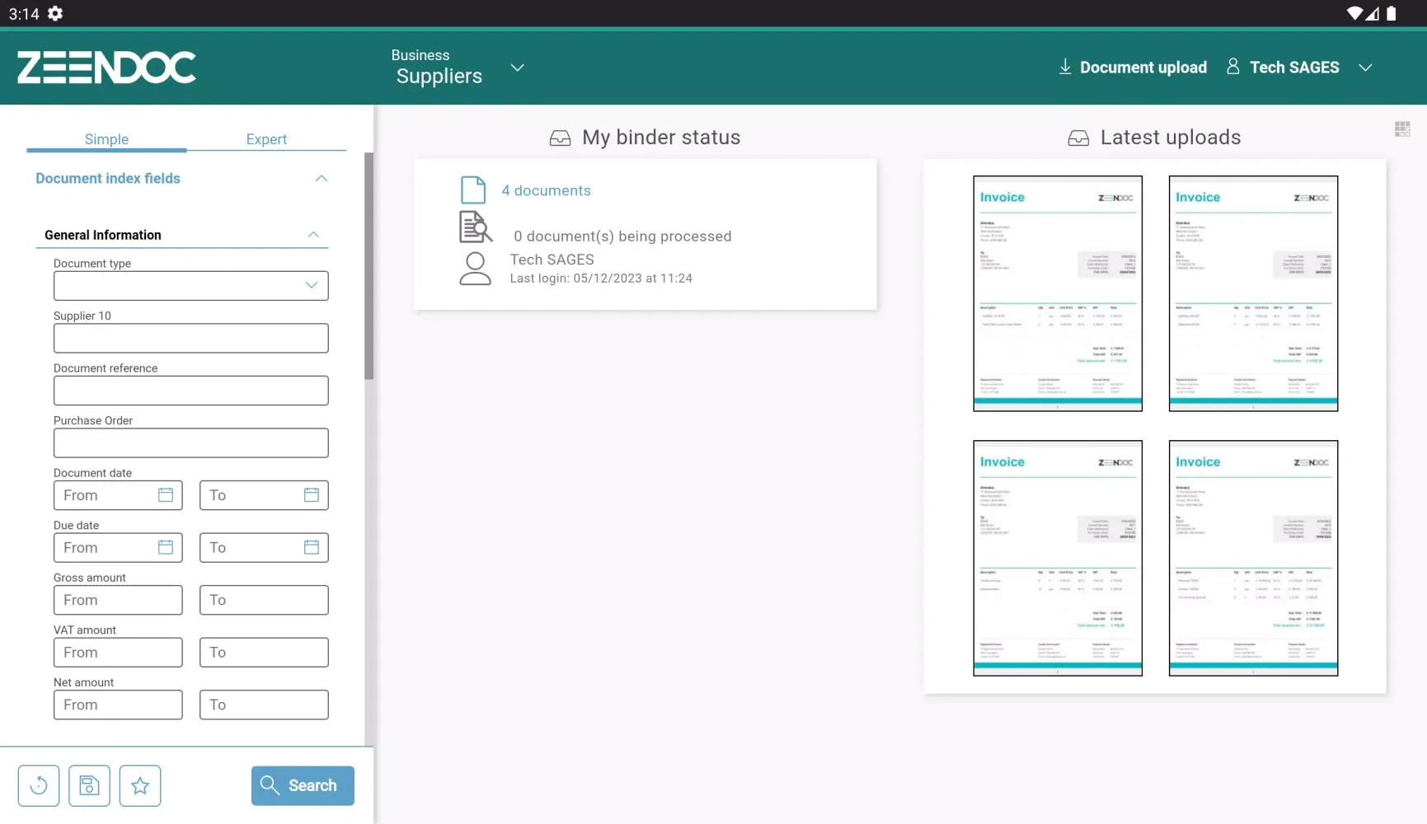Image resolution: width=1427 pixels, height=824 pixels.
Task: Open the Tech SAGES account menu chevron
Action: 1365,68
